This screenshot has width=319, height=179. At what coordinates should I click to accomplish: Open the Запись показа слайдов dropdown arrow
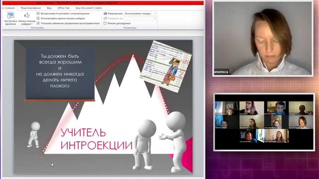click(32, 24)
